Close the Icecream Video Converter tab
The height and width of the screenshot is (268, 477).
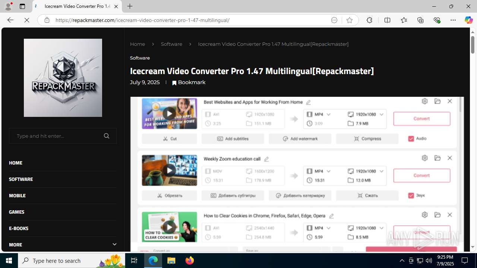pos(116,6)
